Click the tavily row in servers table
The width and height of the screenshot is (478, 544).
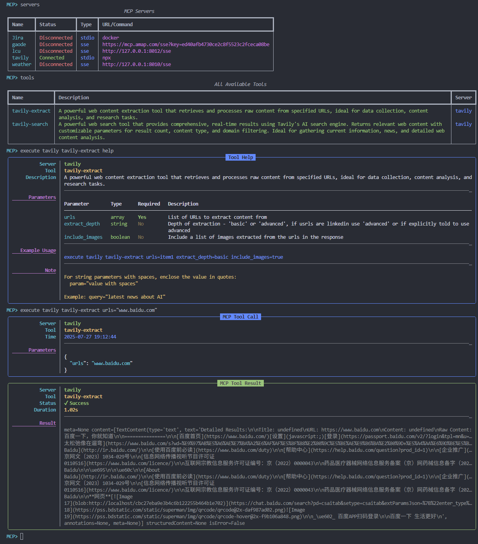pos(141,58)
